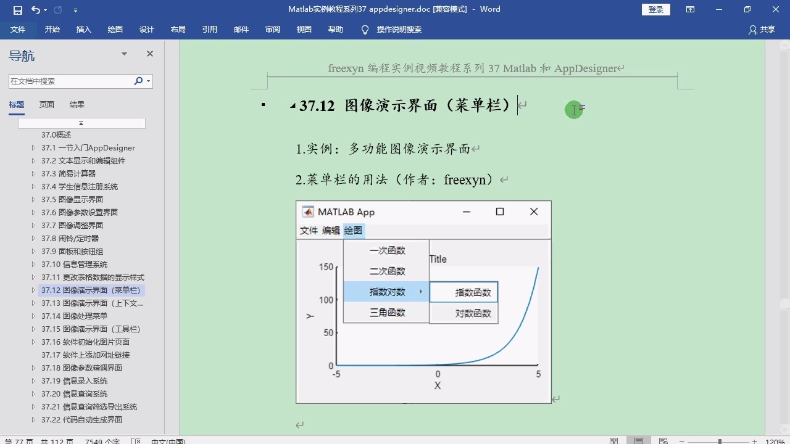Viewport: 790px width, 444px height.
Task: Select the Web Layout view icon
Action: coord(662,441)
